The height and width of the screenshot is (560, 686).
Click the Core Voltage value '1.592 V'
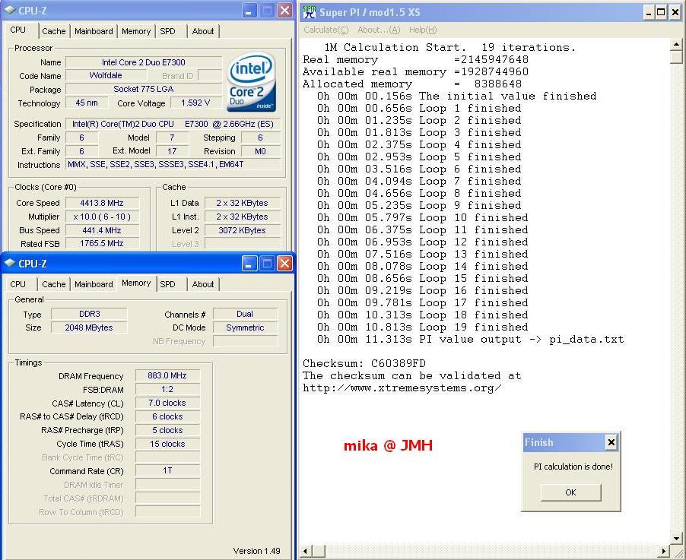tap(195, 103)
